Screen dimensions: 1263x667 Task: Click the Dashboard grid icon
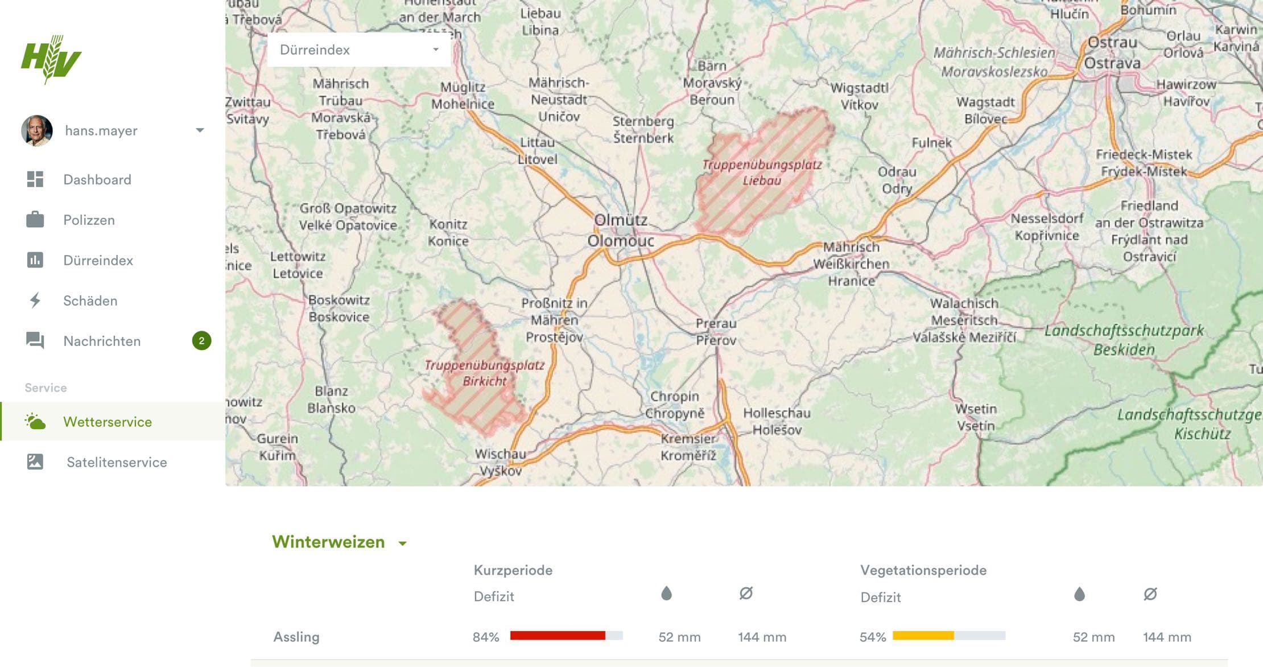(x=35, y=179)
